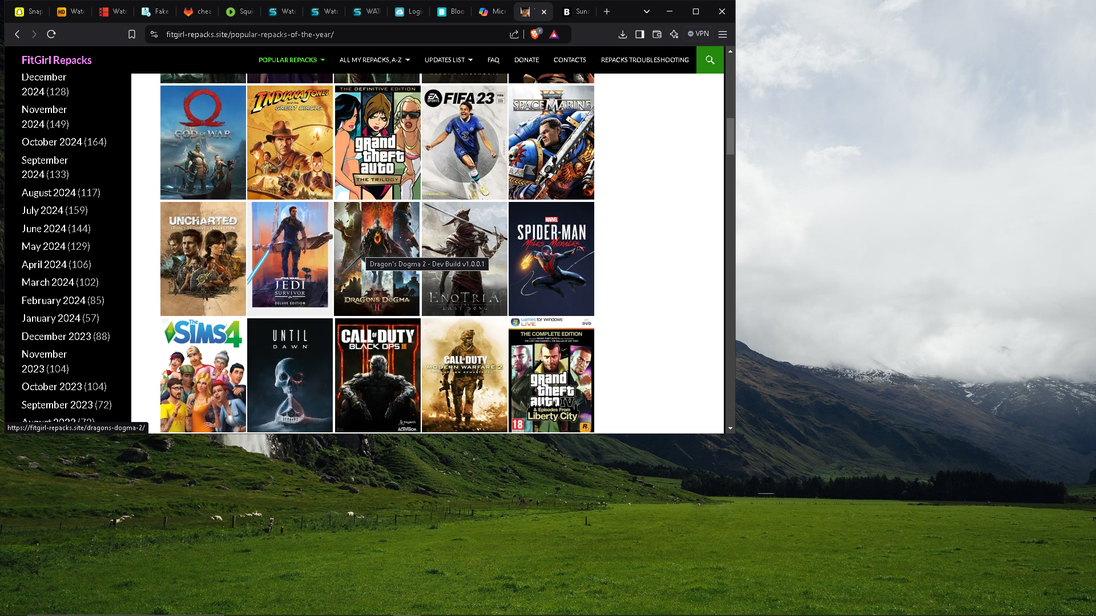Open the December 2023 archive
Viewport: 1096px width, 616px height.
[57, 337]
